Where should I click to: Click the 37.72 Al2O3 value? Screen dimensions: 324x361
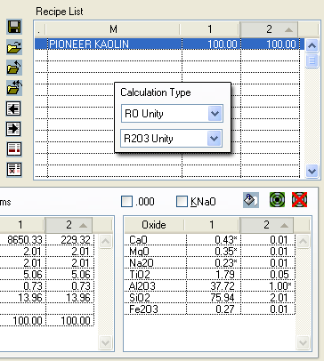click(223, 286)
